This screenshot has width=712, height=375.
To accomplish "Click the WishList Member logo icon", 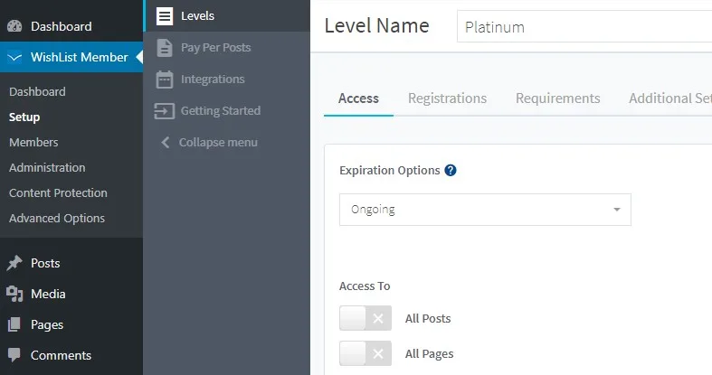I will 14,57.
